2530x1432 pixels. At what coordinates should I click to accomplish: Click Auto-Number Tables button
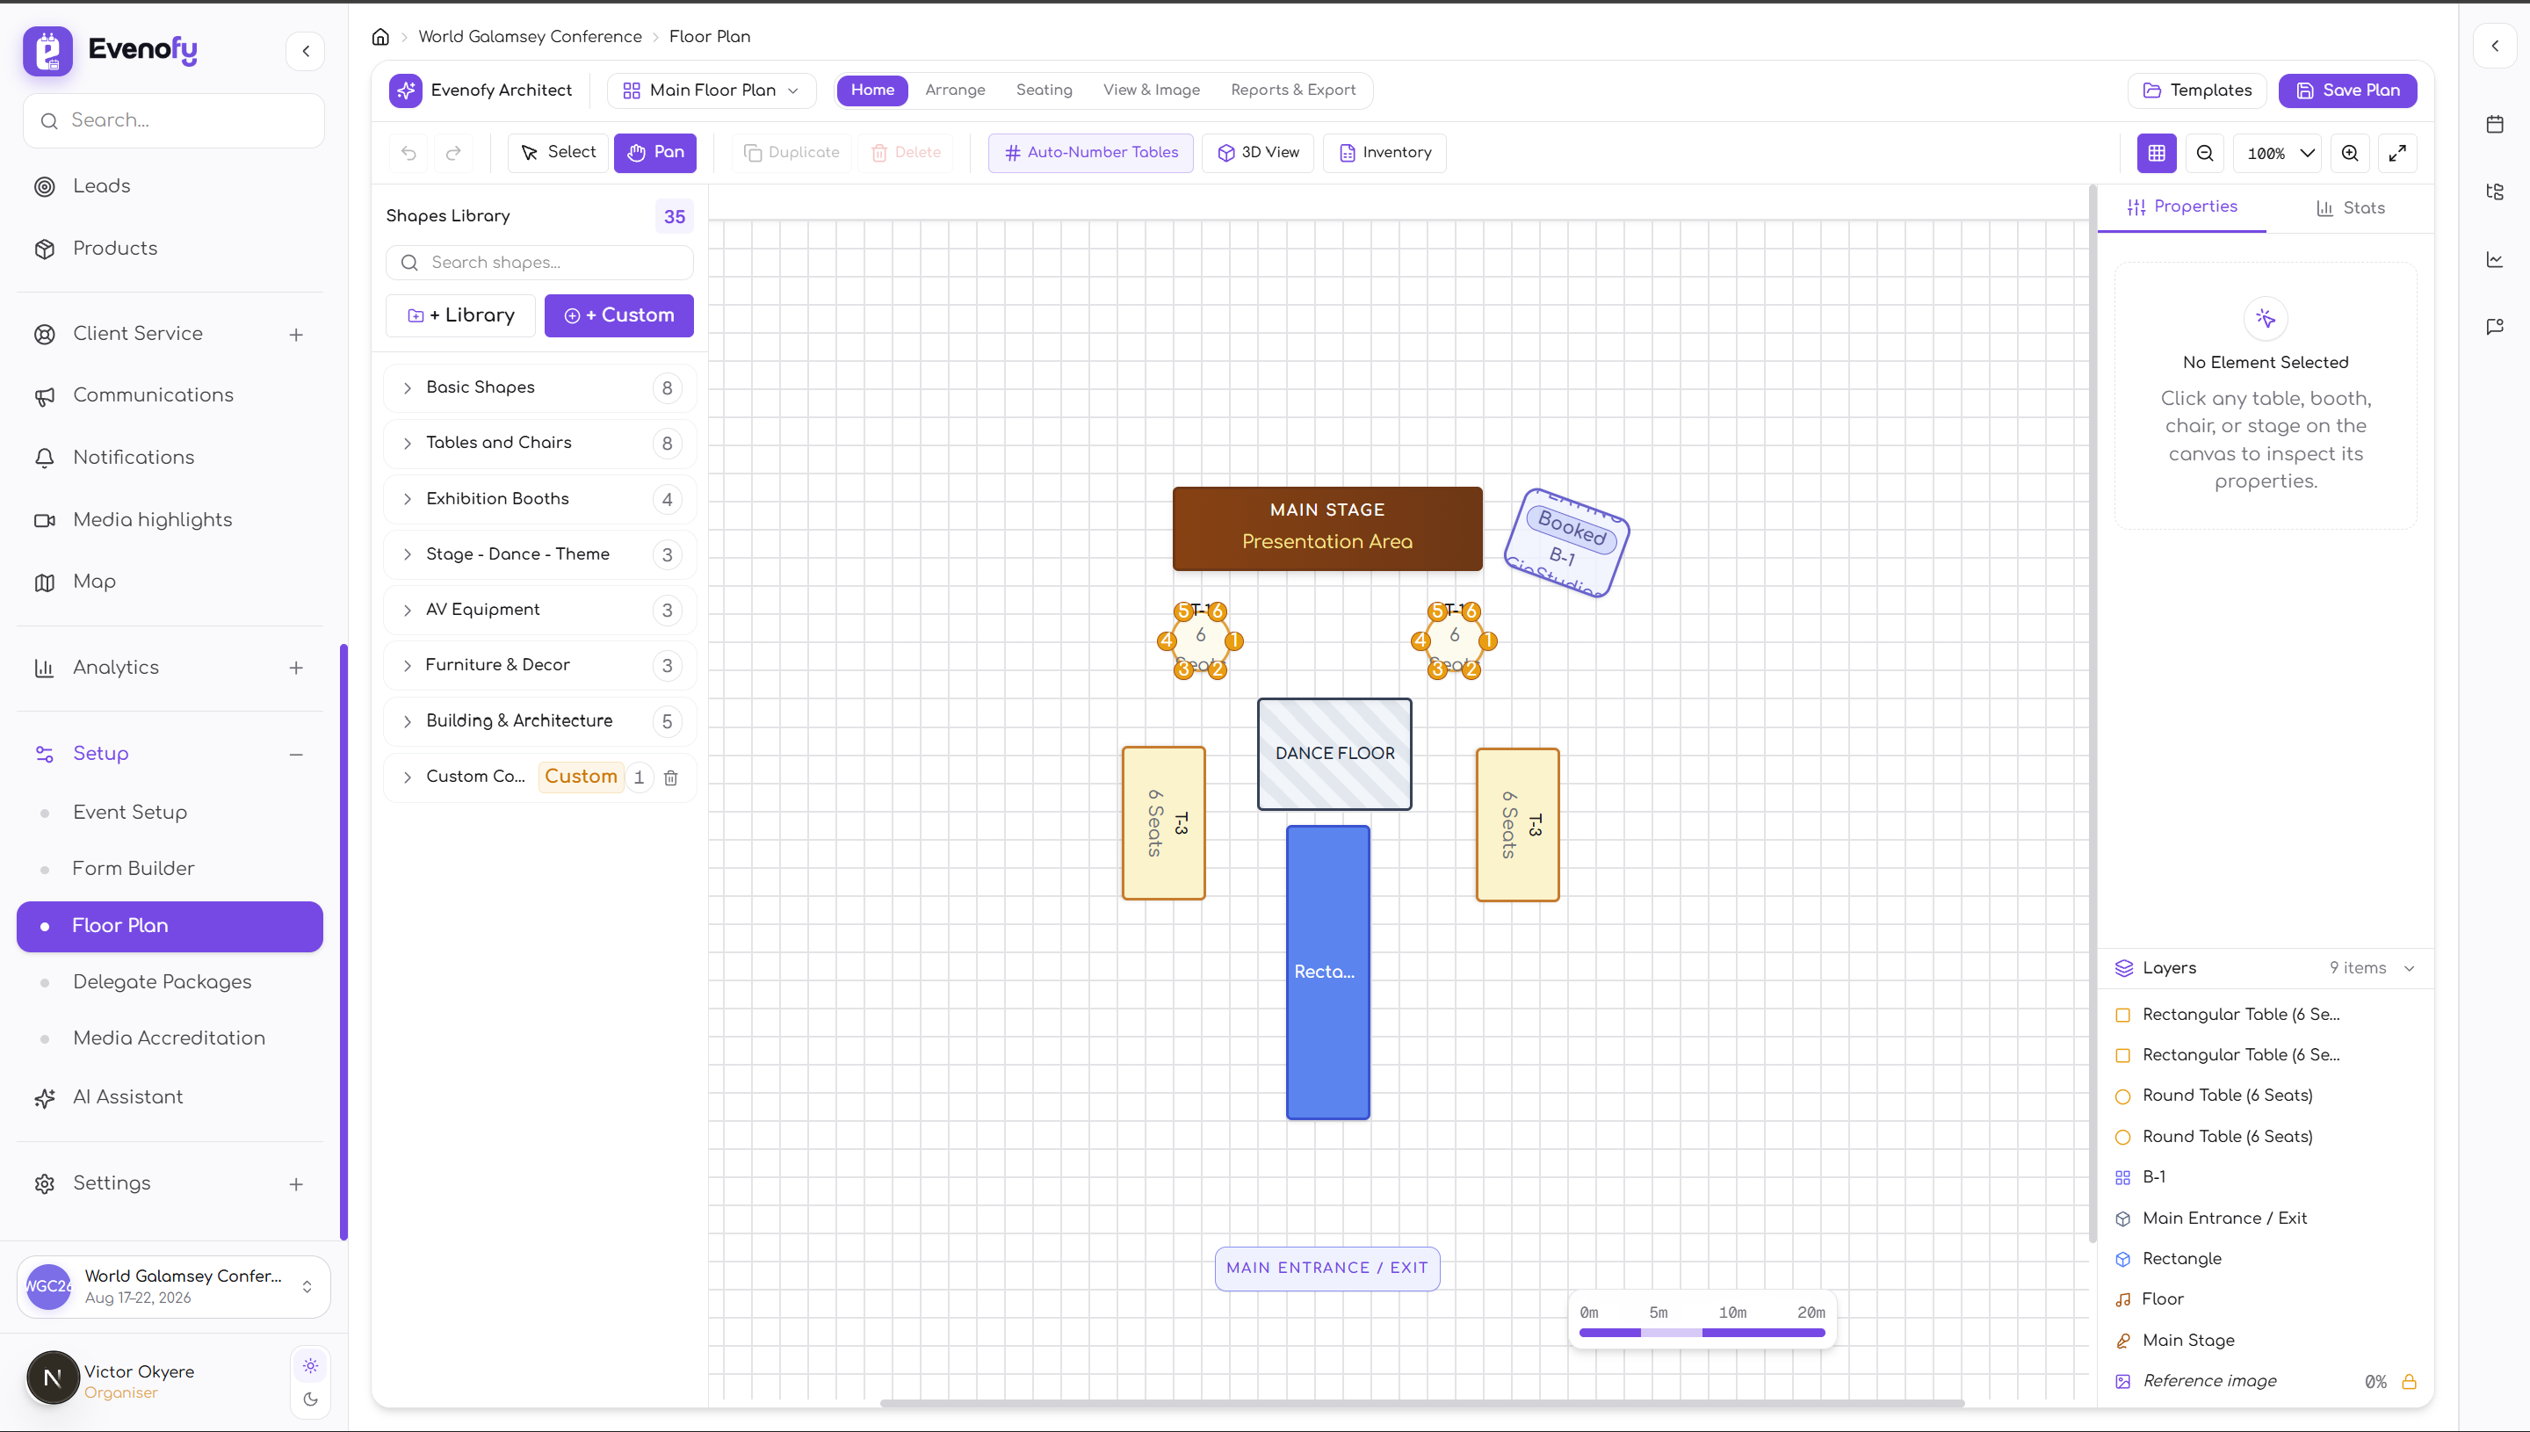coord(1090,153)
